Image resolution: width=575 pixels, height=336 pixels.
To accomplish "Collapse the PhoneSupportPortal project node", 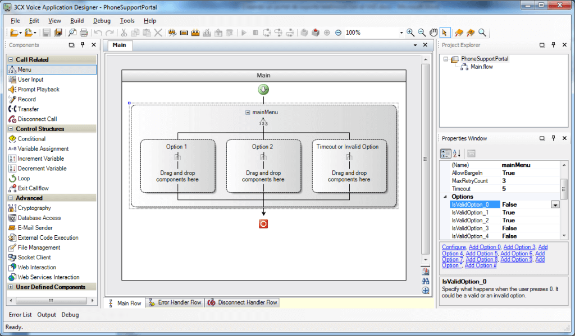I will pos(445,59).
